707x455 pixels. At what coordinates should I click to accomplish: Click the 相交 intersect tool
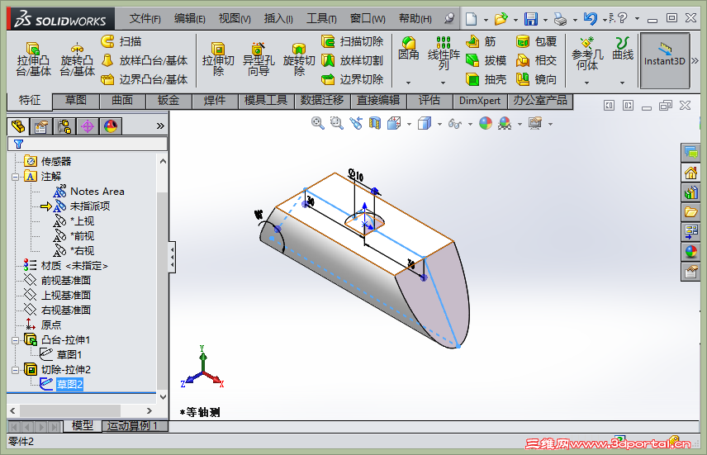point(536,60)
